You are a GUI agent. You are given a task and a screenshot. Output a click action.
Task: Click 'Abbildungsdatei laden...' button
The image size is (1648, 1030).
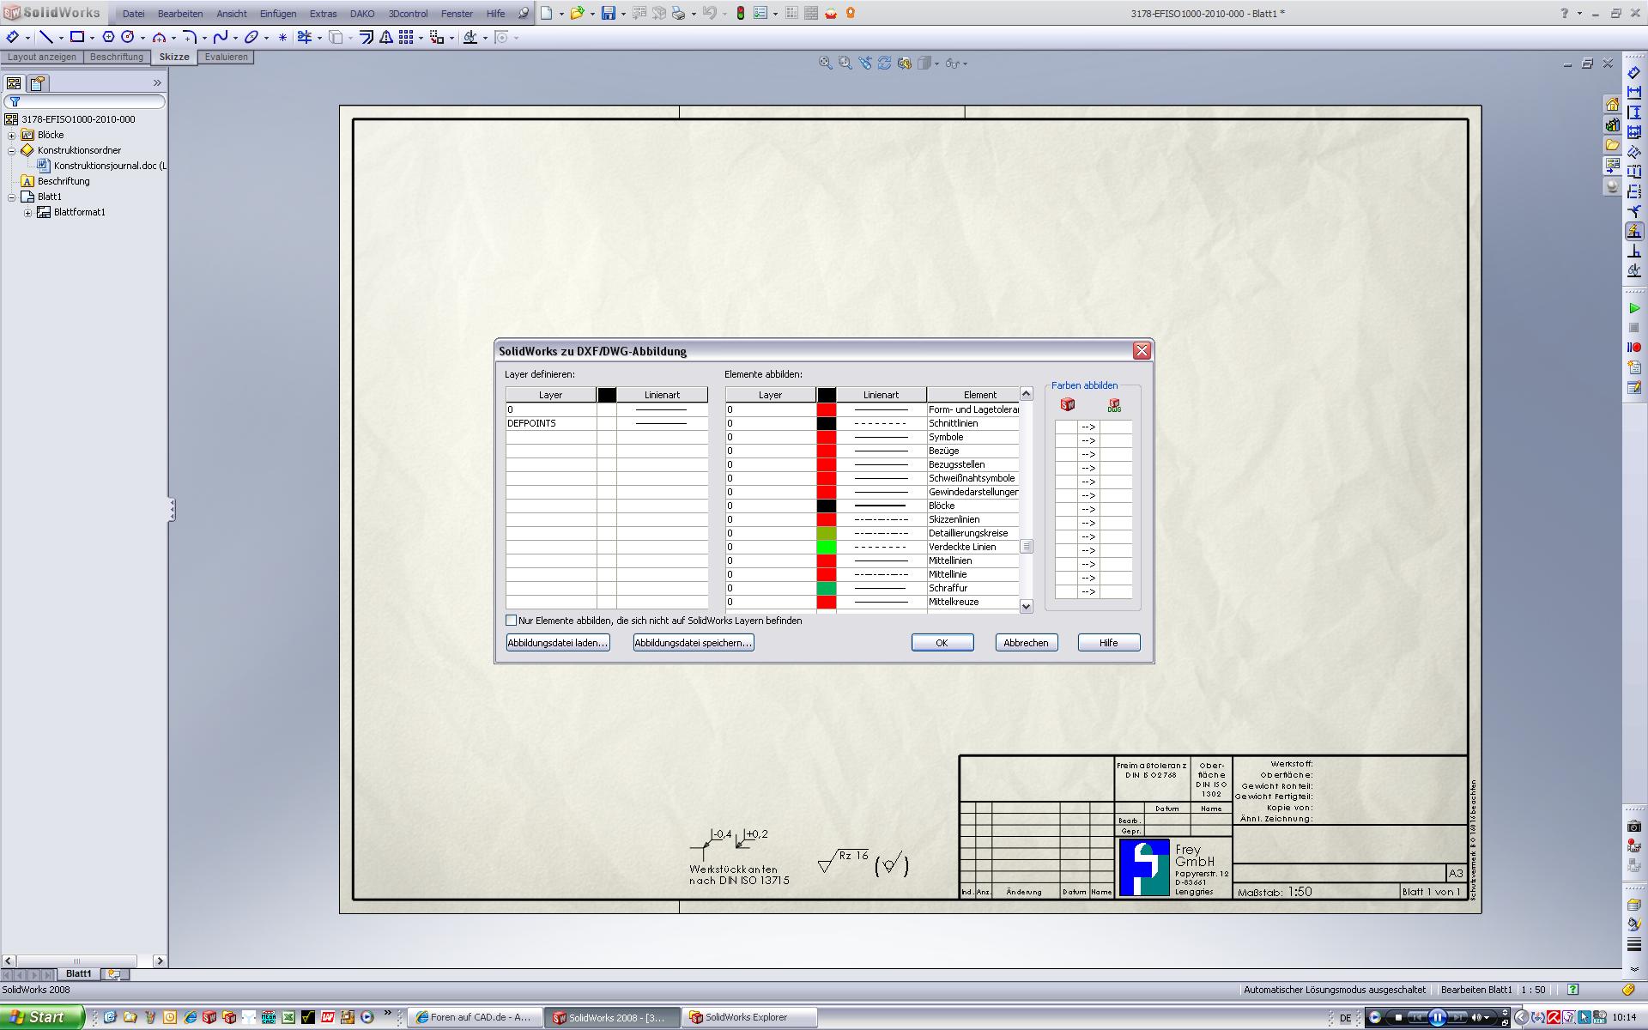point(558,643)
